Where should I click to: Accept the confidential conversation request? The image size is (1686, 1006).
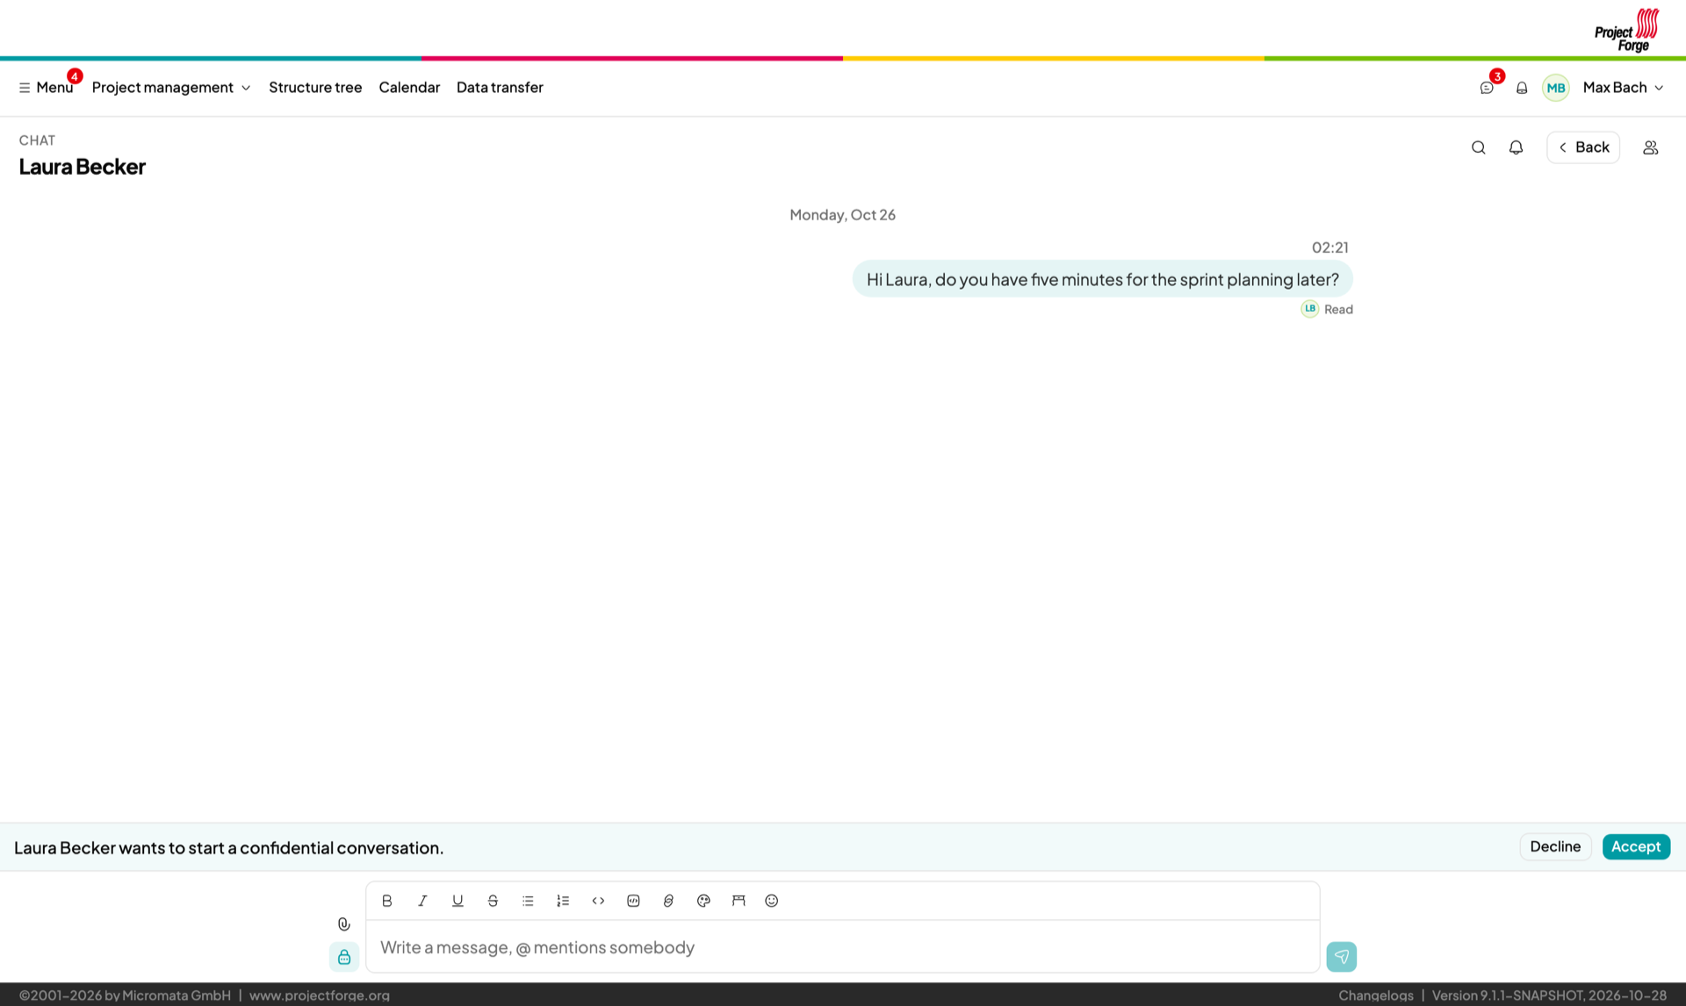[1636, 846]
